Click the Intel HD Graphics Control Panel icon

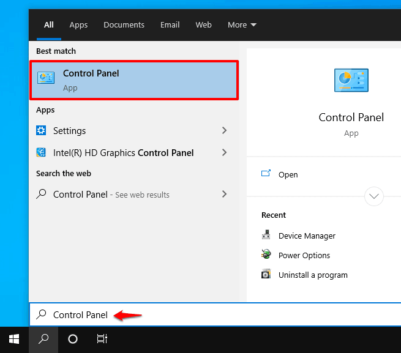point(41,152)
